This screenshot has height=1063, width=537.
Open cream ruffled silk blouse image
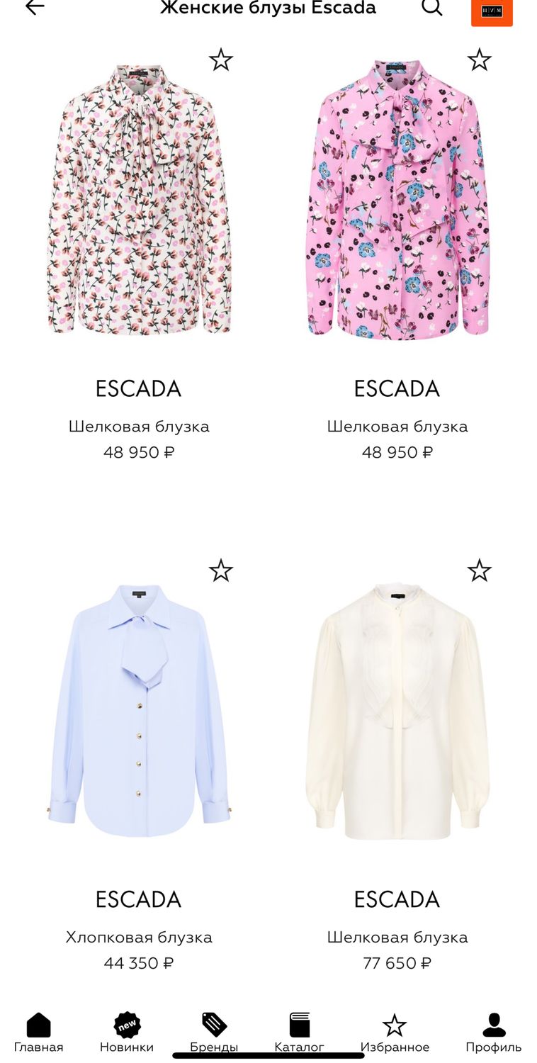pyautogui.click(x=397, y=712)
